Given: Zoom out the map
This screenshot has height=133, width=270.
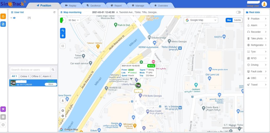Looking at the screenshot, I should (x=63, y=116).
